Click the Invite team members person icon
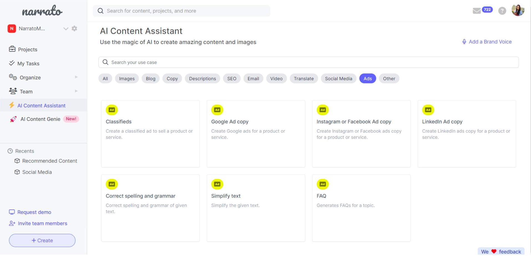 pos(12,224)
